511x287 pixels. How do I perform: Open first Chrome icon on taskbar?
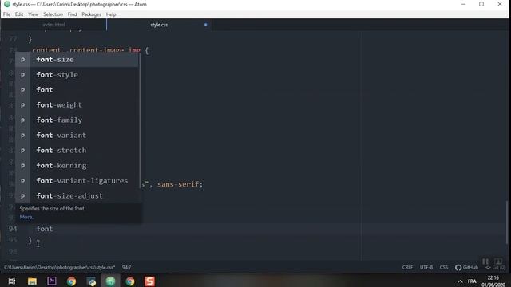71,281
